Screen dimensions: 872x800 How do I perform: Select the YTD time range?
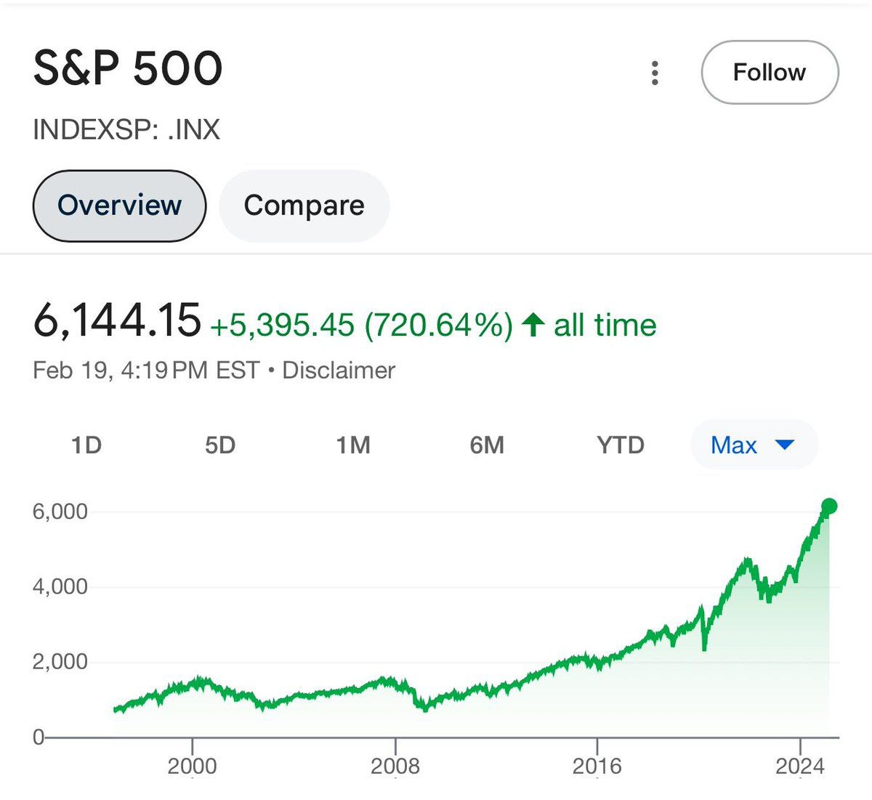(x=621, y=445)
